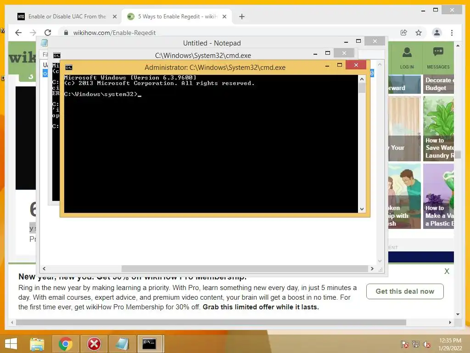Click Notepad's horizontal scrollbar thumb

click(x=245, y=268)
